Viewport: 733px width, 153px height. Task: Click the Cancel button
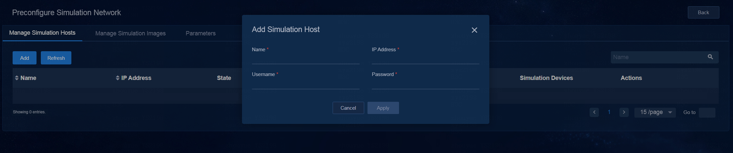pos(348,108)
